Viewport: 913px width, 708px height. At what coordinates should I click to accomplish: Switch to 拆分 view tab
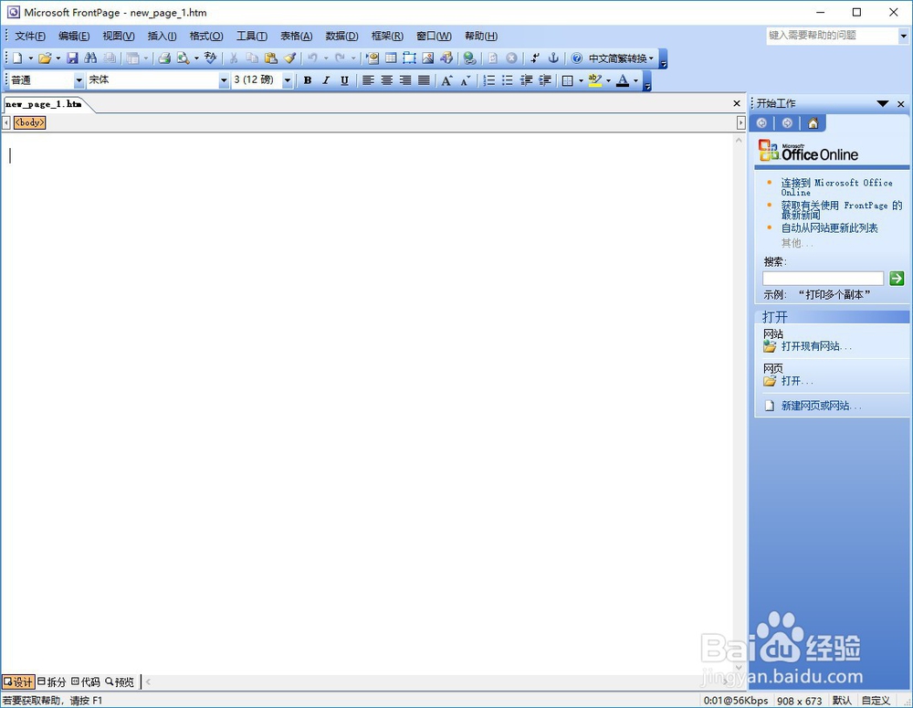tap(52, 682)
